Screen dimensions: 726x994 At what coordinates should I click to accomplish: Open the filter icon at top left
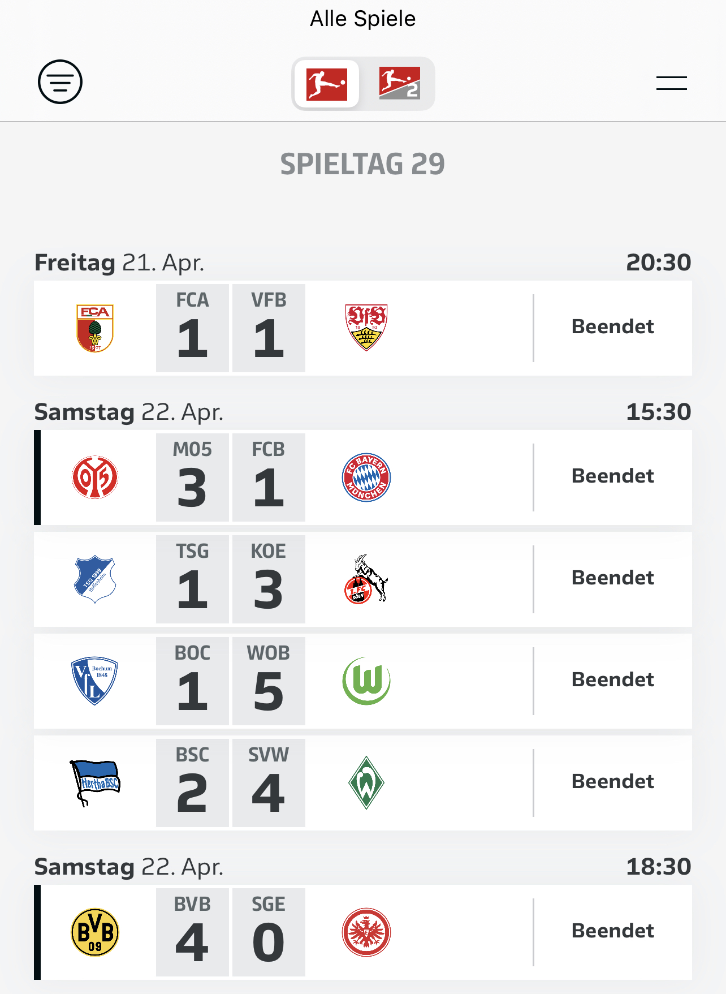[x=60, y=82]
